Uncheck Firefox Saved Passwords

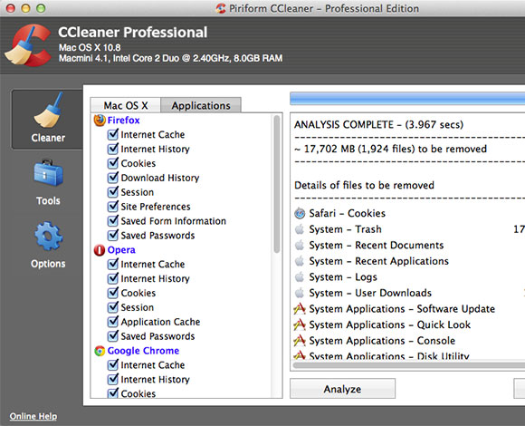[113, 236]
